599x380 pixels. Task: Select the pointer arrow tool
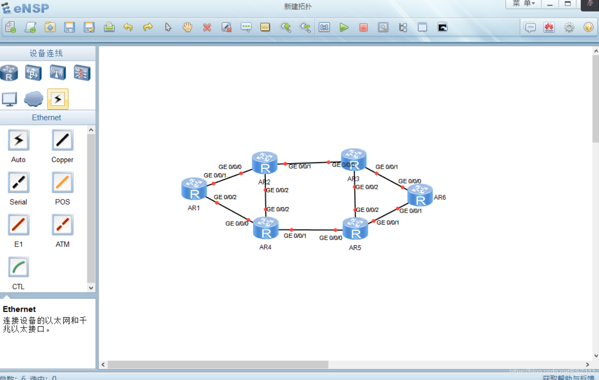(168, 28)
